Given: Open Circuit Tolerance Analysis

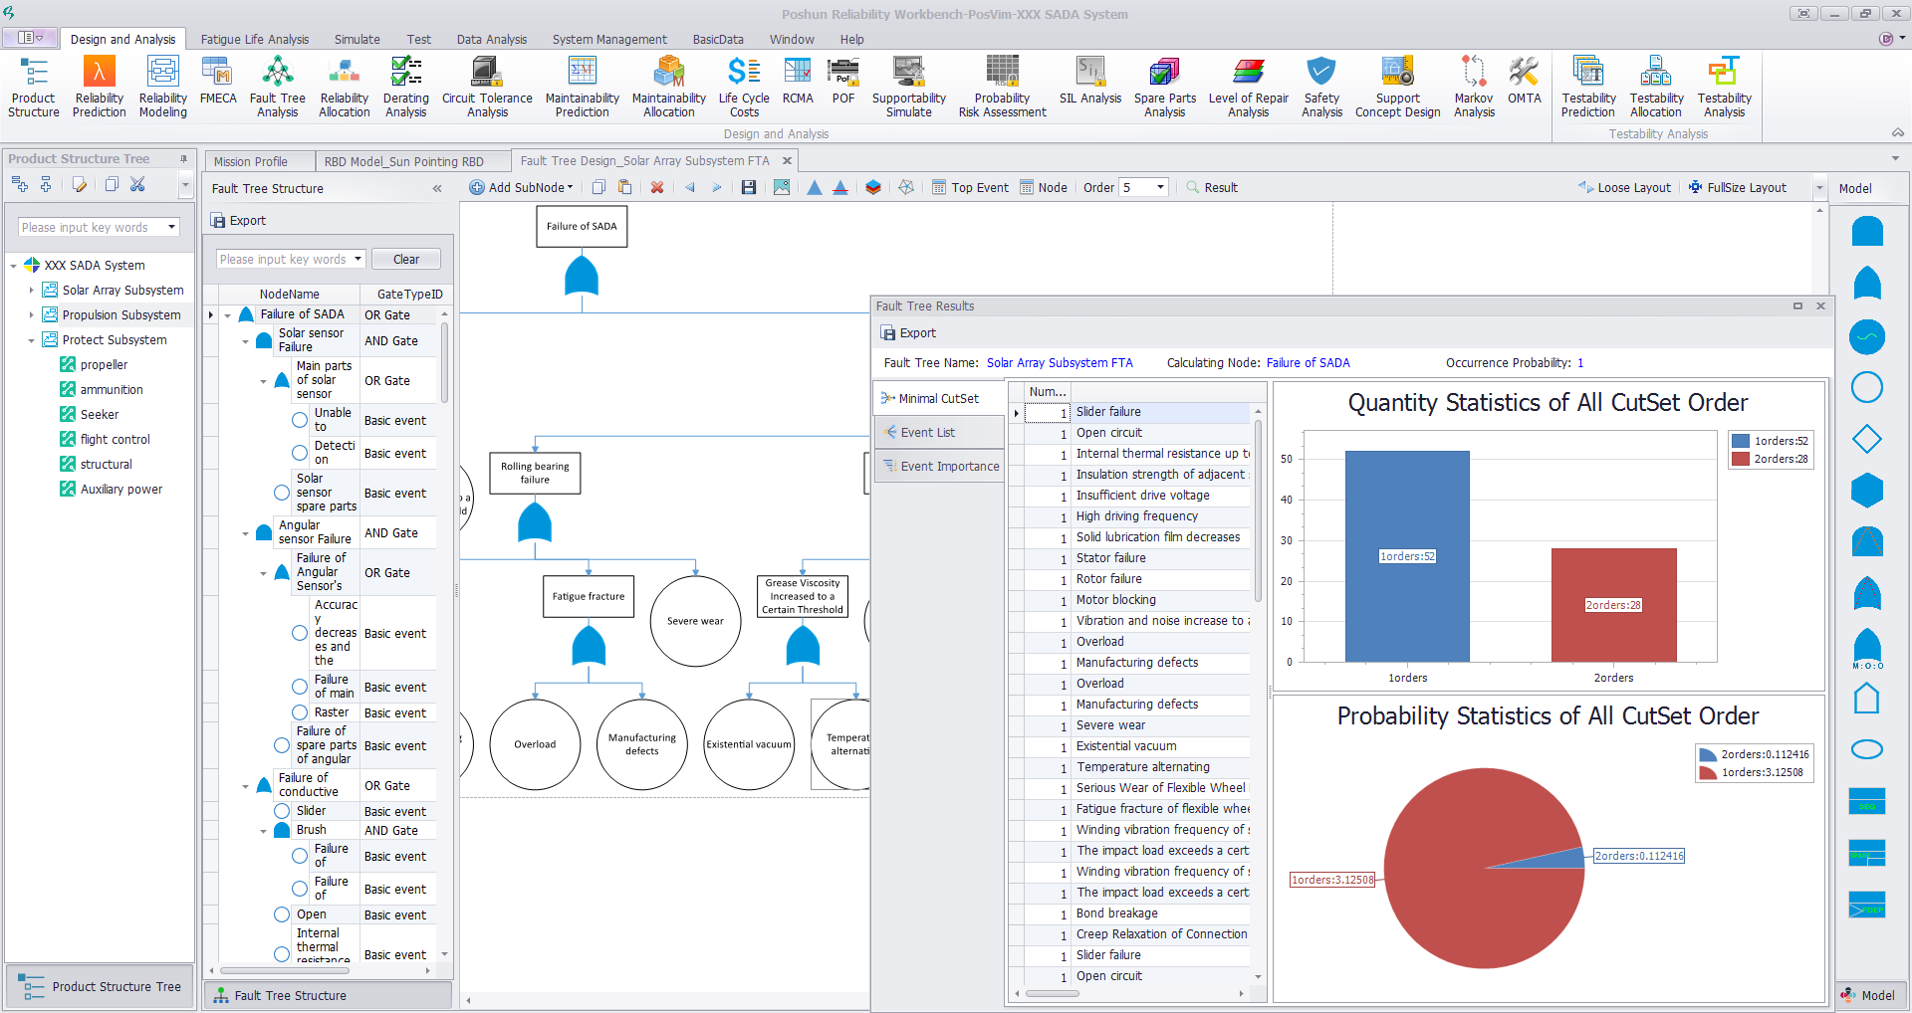Looking at the screenshot, I should (487, 88).
